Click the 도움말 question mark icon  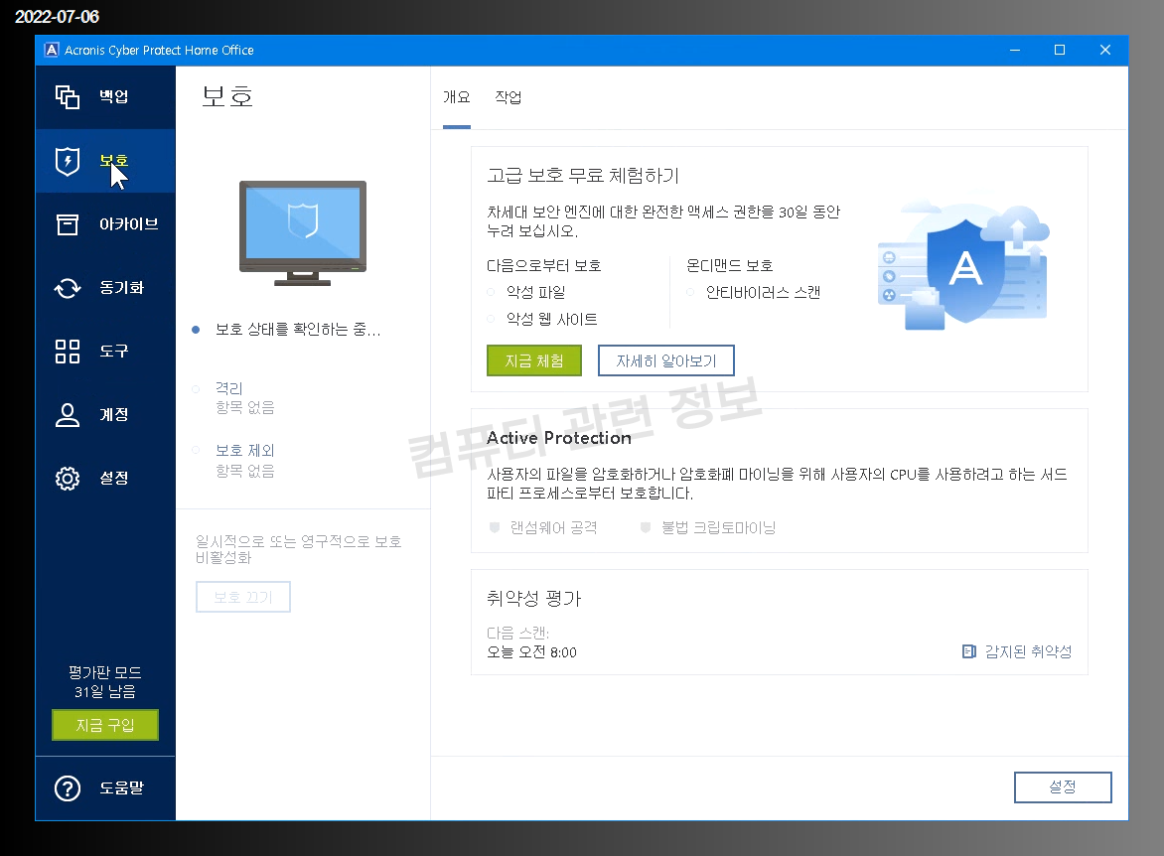coord(67,788)
